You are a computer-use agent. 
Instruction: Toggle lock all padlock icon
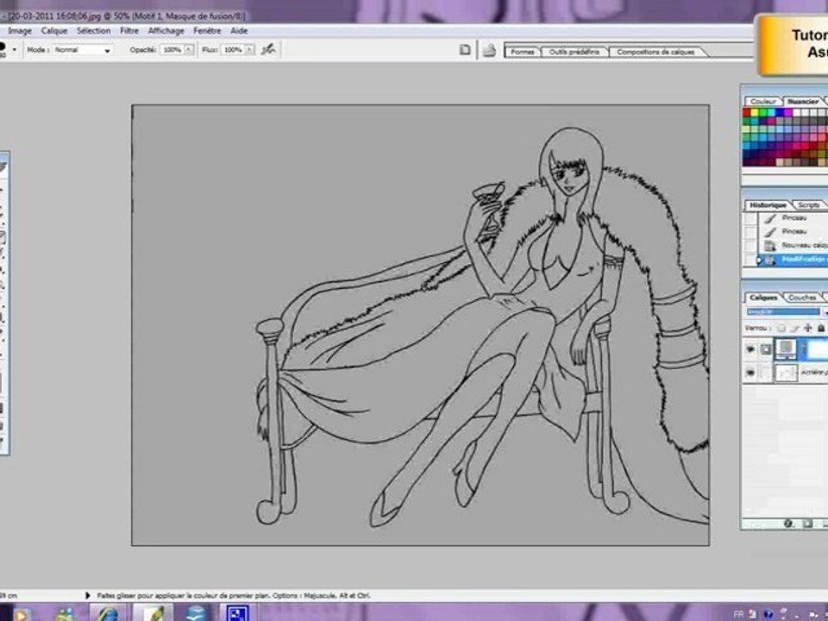[x=820, y=328]
